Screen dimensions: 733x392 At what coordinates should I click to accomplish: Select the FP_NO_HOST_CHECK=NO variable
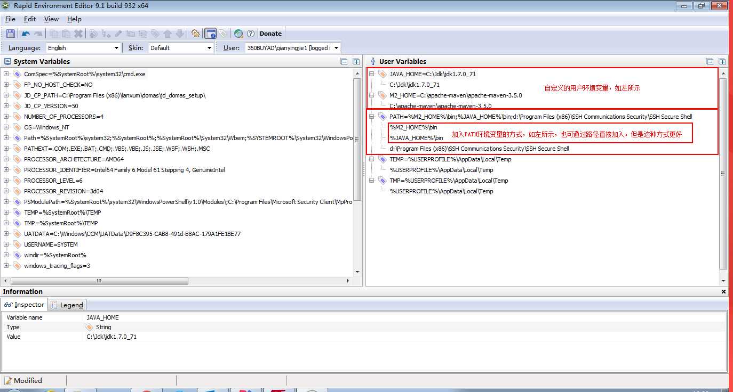[58, 85]
